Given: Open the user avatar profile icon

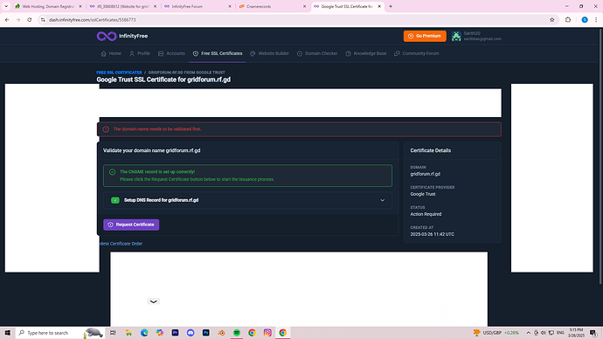Looking at the screenshot, I should 456,36.
